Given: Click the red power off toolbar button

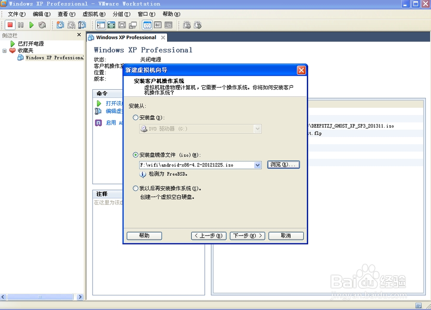Looking at the screenshot, I should coord(10,25).
